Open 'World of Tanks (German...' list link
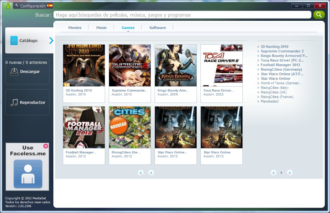Viewport: 330px width, 213px height. [281, 83]
